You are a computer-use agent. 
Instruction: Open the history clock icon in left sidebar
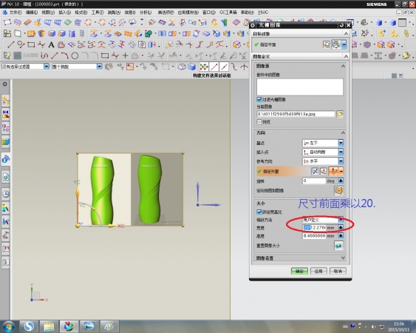point(6,194)
